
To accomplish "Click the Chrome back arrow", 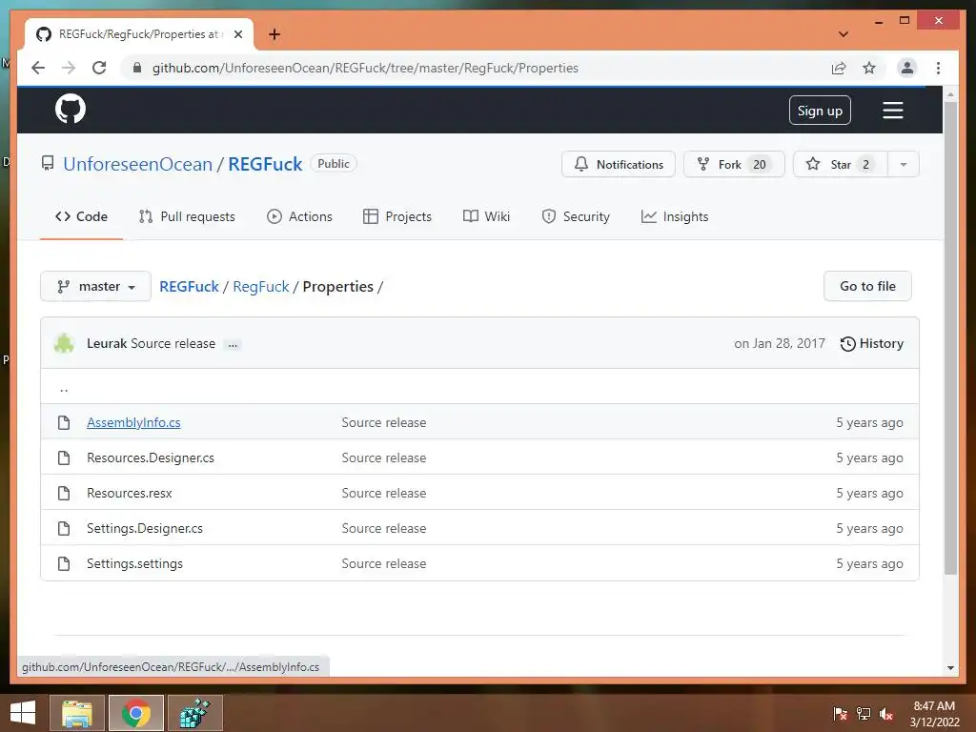I will tap(38, 68).
